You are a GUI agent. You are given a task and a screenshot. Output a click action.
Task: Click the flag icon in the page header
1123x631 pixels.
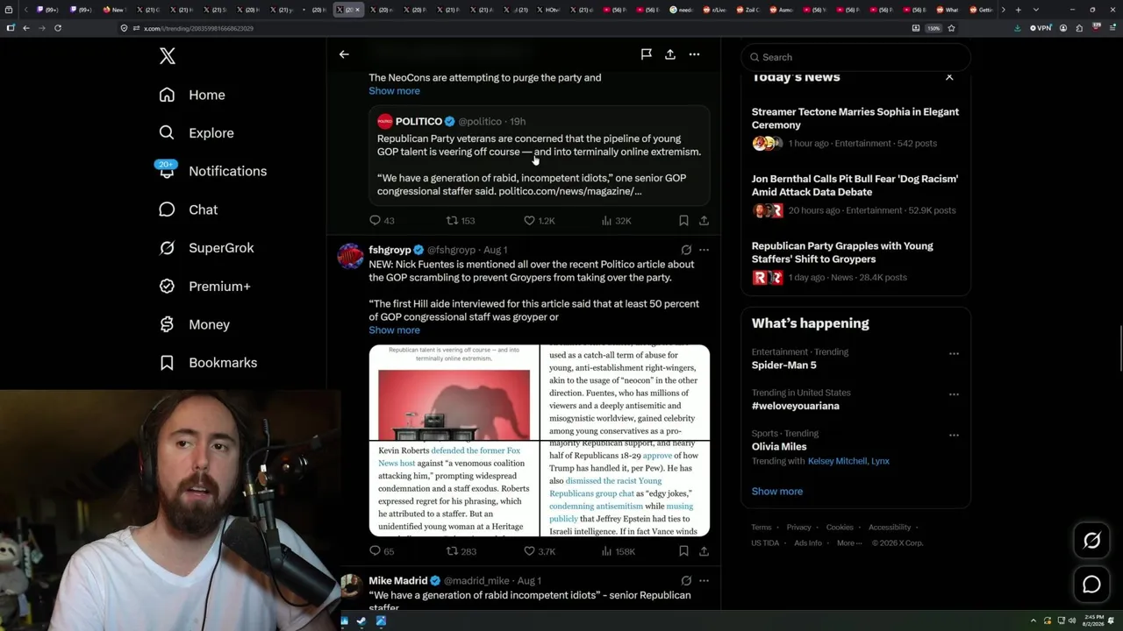646,54
